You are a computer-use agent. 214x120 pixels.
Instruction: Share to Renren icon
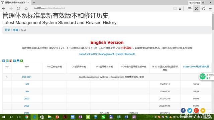pos(18,61)
